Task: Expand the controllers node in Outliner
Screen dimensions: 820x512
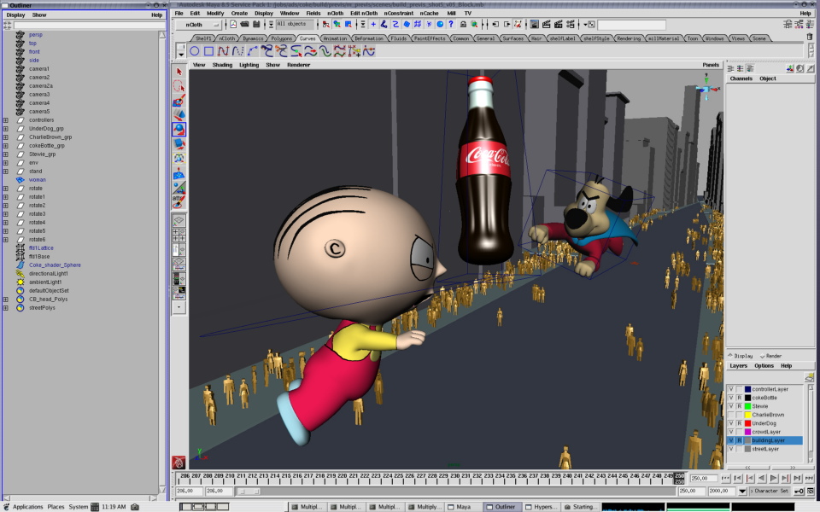Action: [6, 120]
